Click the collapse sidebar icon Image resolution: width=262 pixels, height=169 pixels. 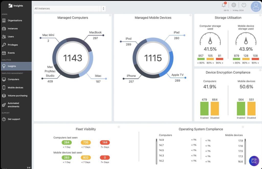click(x=29, y=167)
